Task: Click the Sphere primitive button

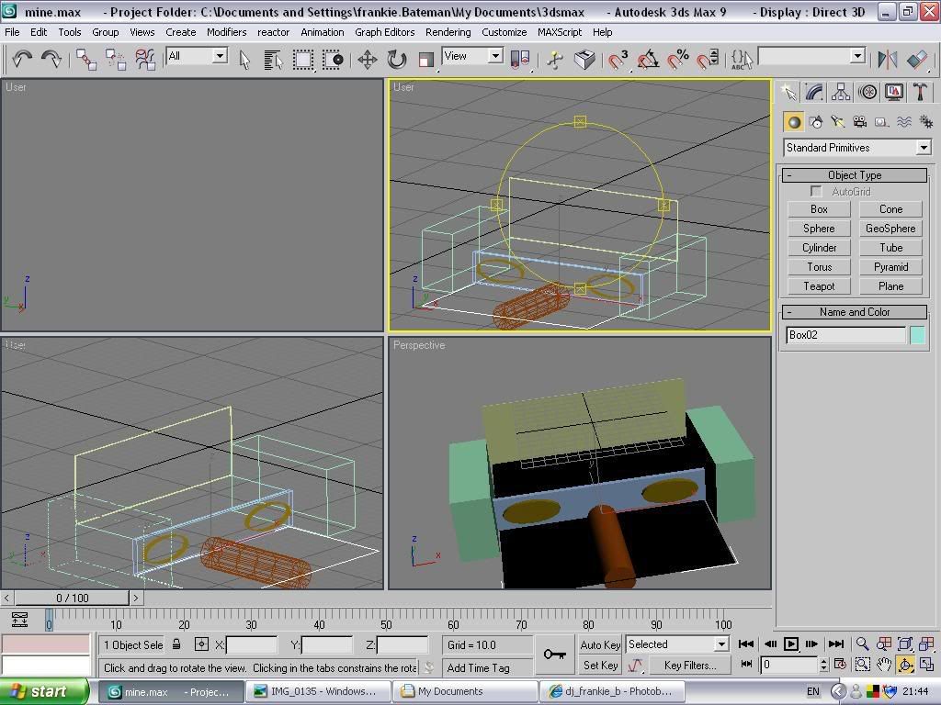Action: (x=819, y=229)
